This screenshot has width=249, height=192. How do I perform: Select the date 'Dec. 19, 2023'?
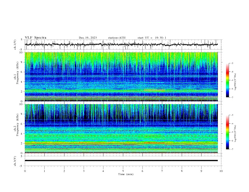click(88, 38)
